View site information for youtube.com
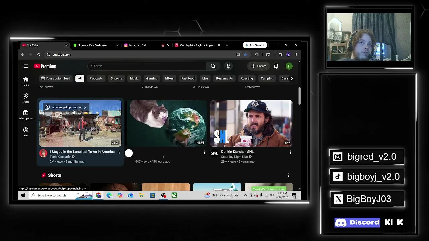 (x=48, y=55)
